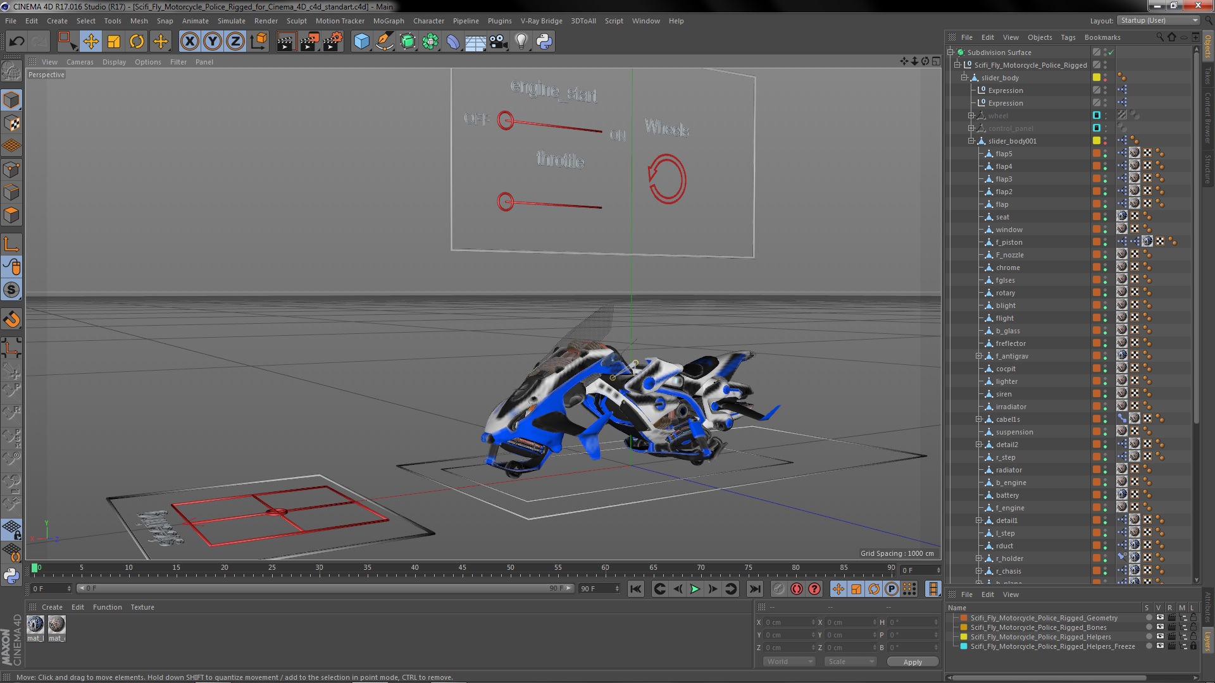Toggle Autokeying button
Screen dimensions: 1215x683
click(796, 589)
